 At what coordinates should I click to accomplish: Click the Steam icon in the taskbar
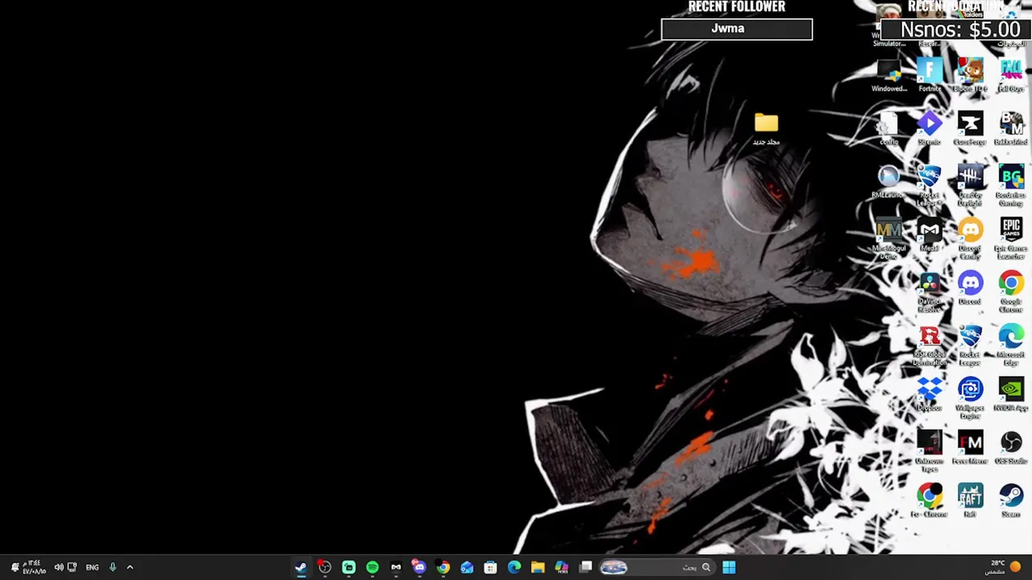(x=301, y=567)
